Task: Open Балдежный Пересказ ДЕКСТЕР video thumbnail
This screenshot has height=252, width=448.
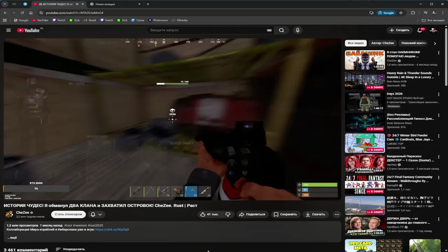Action: point(365,164)
